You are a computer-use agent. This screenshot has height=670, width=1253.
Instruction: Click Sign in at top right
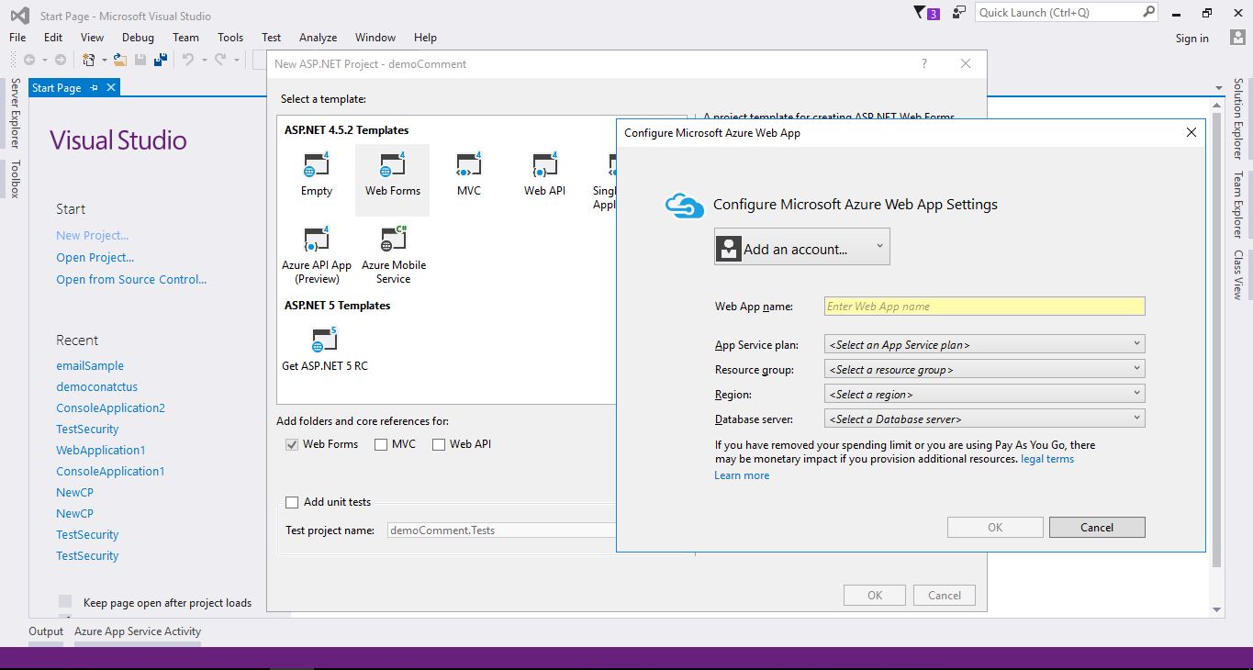1192,39
